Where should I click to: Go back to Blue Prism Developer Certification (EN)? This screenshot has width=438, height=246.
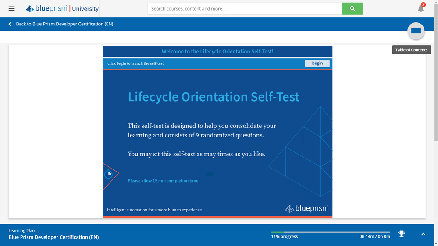64,24
